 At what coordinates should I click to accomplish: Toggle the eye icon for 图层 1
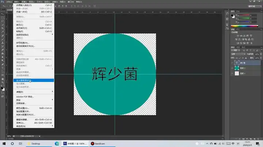[232, 73]
